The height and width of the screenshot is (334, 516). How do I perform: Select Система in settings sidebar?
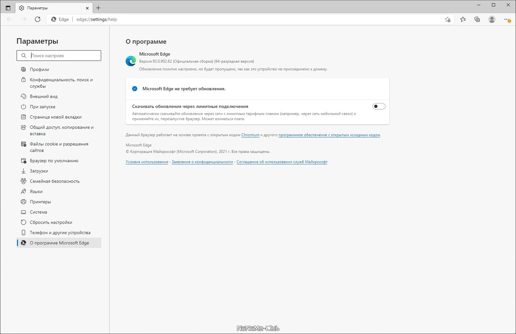[x=59, y=213]
